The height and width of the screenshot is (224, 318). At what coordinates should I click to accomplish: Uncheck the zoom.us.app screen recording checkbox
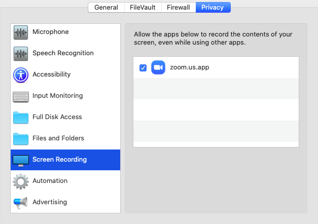click(143, 68)
